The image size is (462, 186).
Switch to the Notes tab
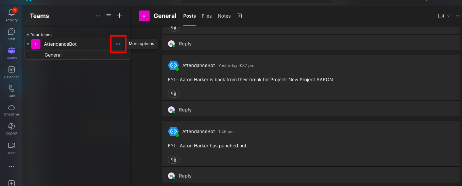point(224,16)
